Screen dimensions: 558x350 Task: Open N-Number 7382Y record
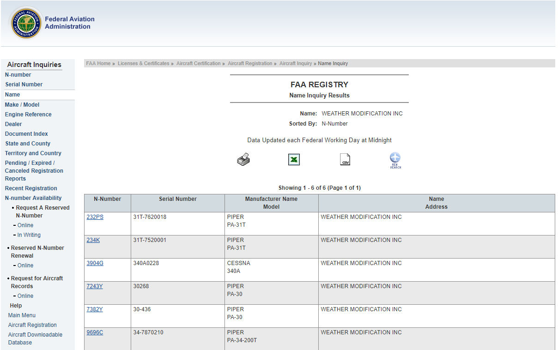pos(95,309)
